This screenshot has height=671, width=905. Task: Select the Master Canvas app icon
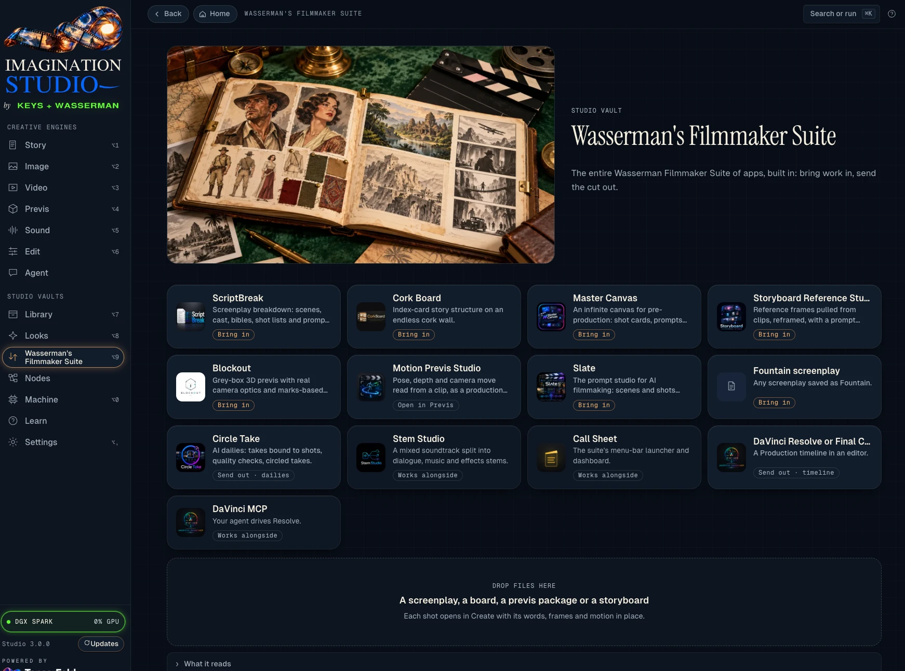tap(551, 317)
